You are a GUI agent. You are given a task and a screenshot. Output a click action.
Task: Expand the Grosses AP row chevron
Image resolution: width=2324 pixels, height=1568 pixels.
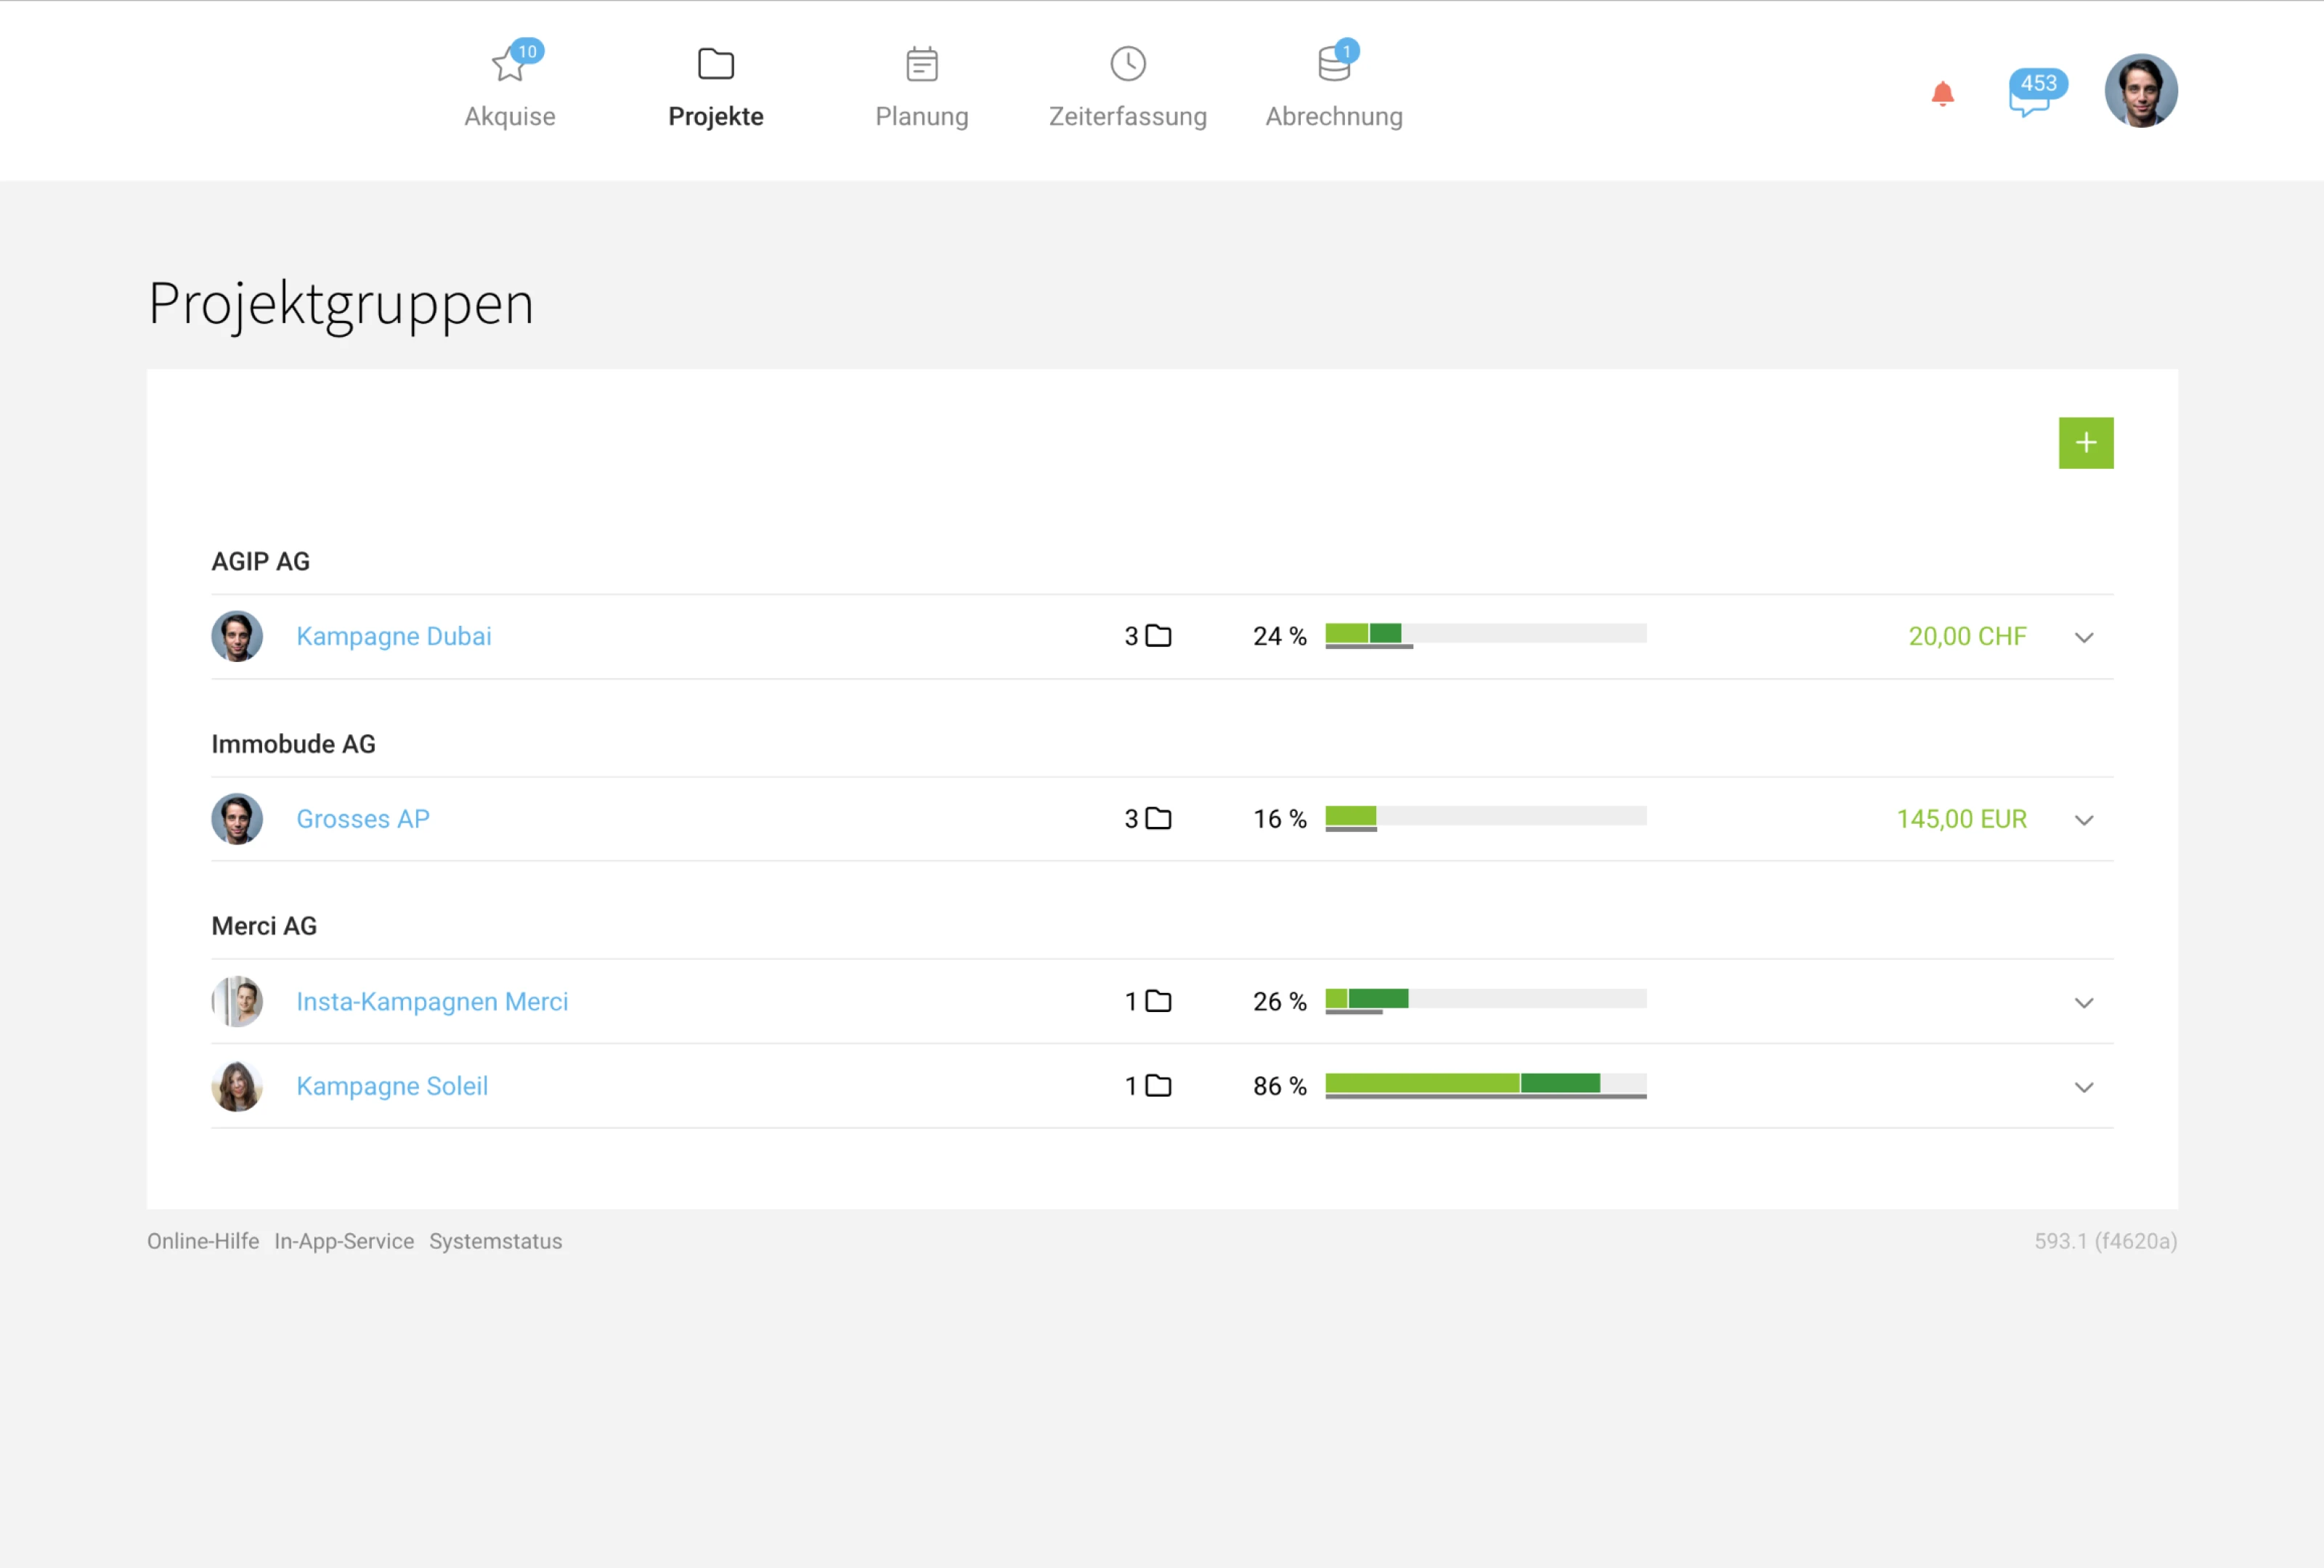point(2083,820)
